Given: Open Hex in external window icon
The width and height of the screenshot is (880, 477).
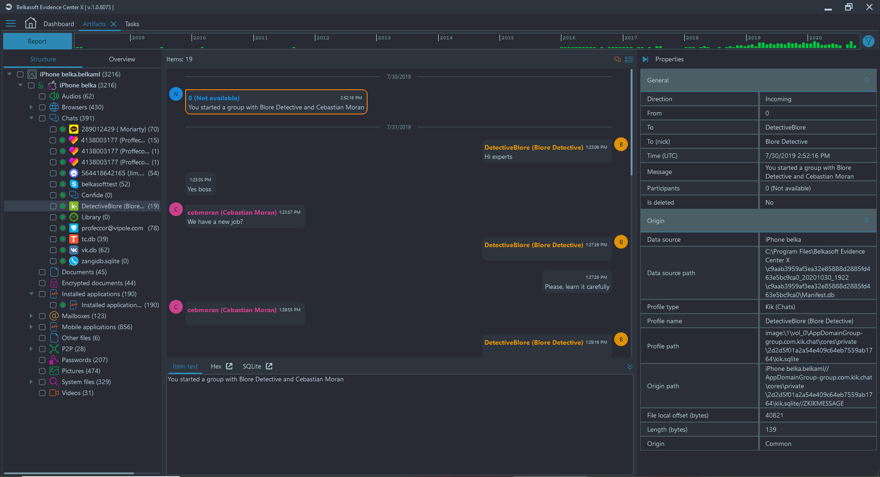Looking at the screenshot, I should pyautogui.click(x=229, y=366).
